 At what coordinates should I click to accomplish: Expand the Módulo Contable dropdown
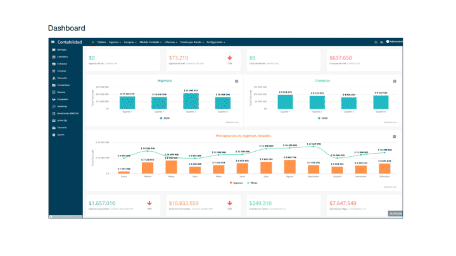(x=151, y=42)
